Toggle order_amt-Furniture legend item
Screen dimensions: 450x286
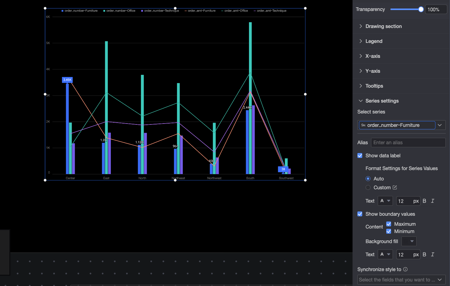[x=200, y=11]
